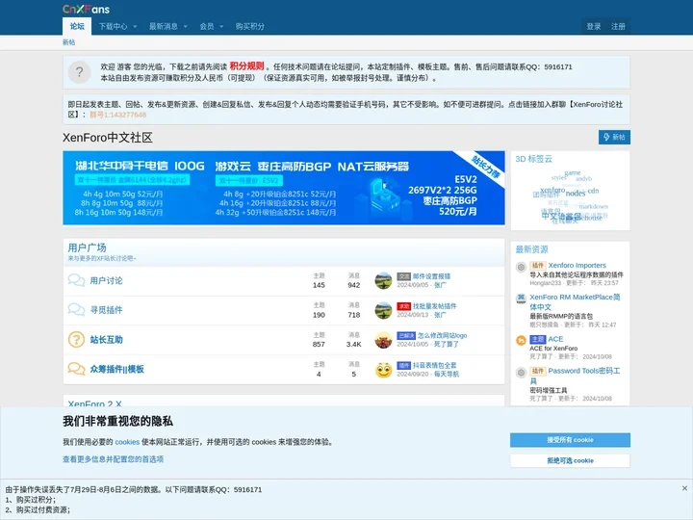Open the 邮件设置报错 thread
The height and width of the screenshot is (520, 693).
[x=431, y=276]
